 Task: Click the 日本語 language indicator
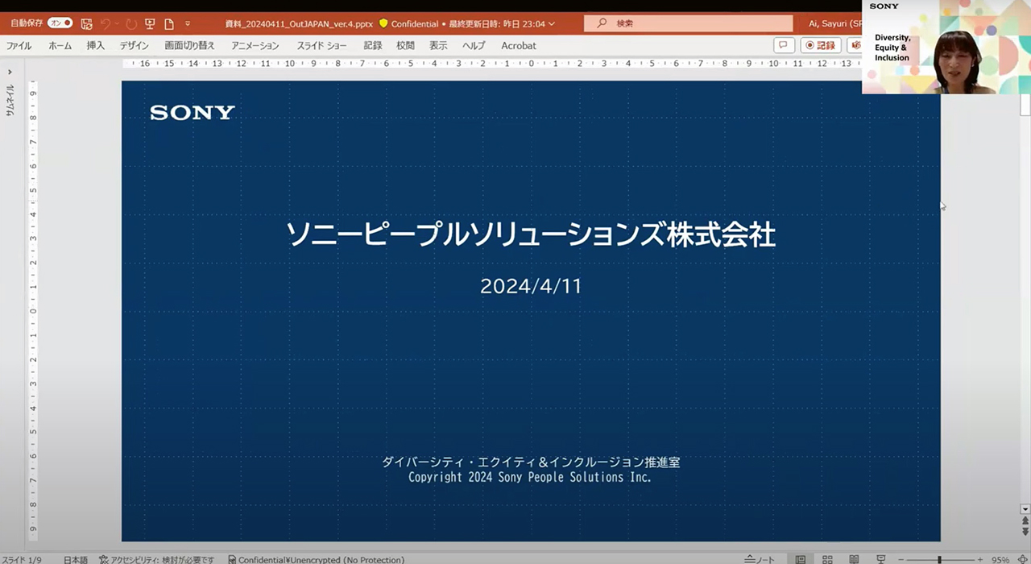click(76, 559)
